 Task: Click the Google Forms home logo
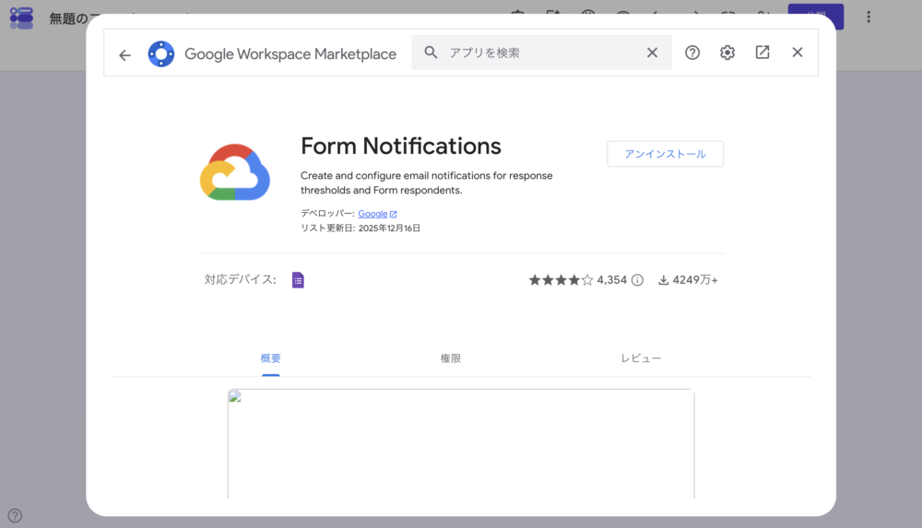coord(22,18)
